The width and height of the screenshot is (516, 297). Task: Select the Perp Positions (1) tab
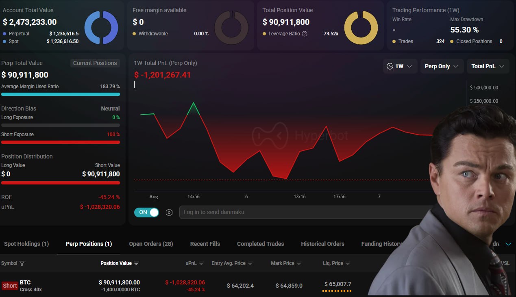point(89,244)
